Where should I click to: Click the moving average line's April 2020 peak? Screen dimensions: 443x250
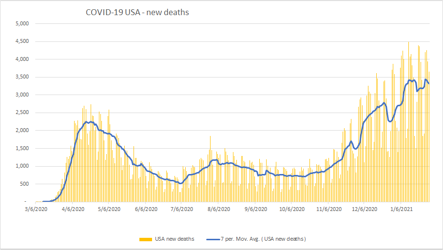coord(86,122)
